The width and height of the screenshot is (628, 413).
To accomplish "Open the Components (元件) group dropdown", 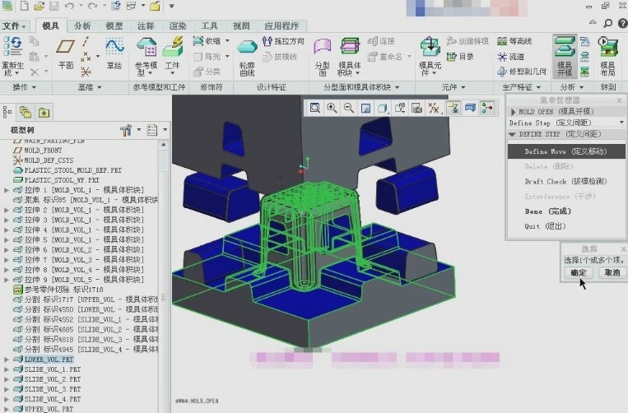I will pos(454,87).
